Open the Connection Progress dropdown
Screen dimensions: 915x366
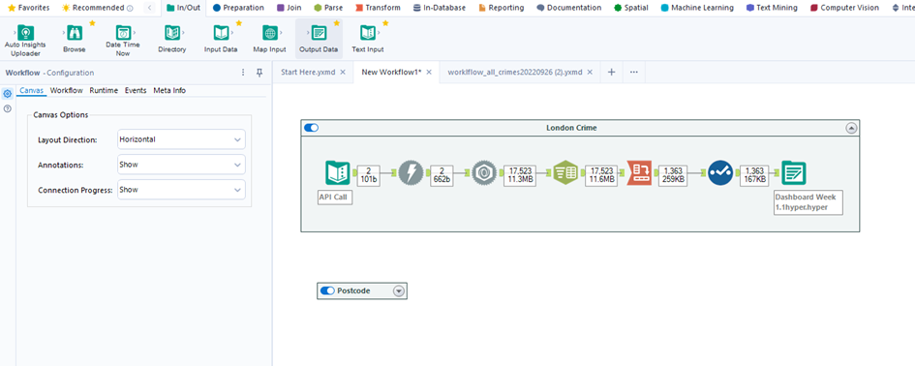point(181,190)
